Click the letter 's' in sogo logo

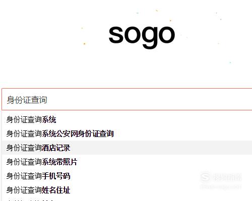coord(116,35)
